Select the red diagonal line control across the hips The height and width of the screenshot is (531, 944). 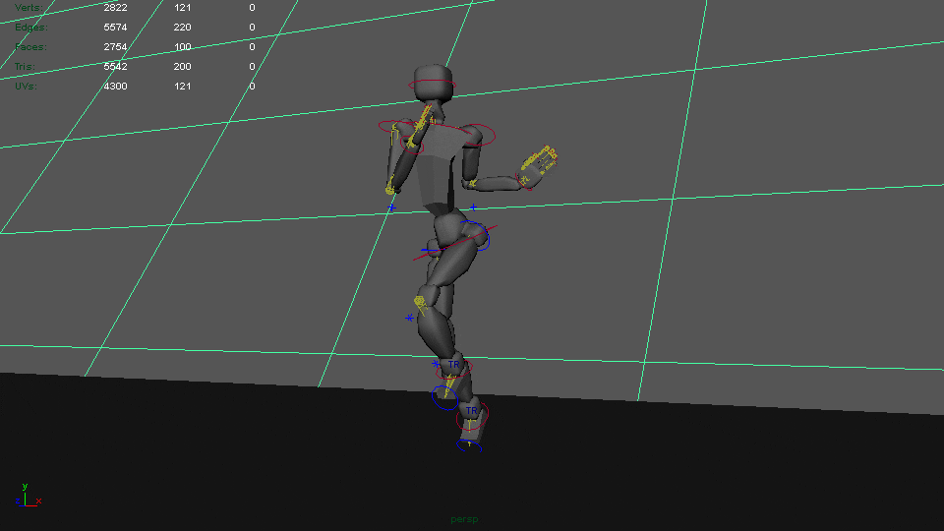pyautogui.click(x=455, y=243)
